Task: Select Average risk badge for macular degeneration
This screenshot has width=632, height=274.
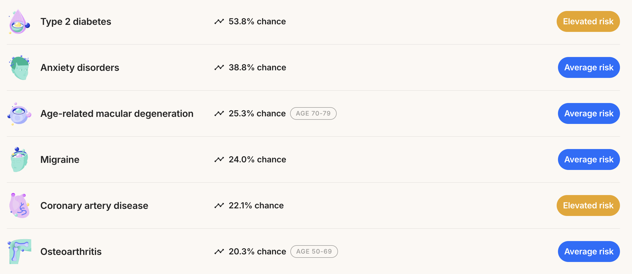Action: coord(589,113)
